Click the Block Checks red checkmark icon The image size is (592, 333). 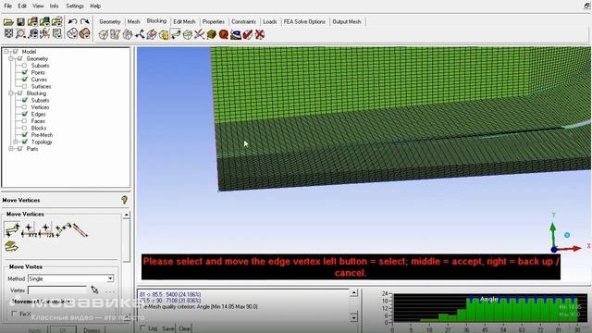coord(248,35)
